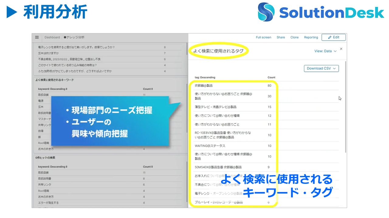Switch to Full screen mode
Screen dimensions: 389x218
pos(263,37)
